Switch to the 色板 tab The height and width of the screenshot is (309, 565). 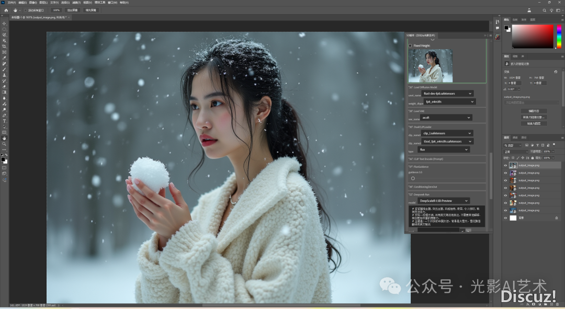coord(515,19)
